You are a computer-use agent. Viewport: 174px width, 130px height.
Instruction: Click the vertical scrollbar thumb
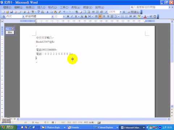(172, 43)
